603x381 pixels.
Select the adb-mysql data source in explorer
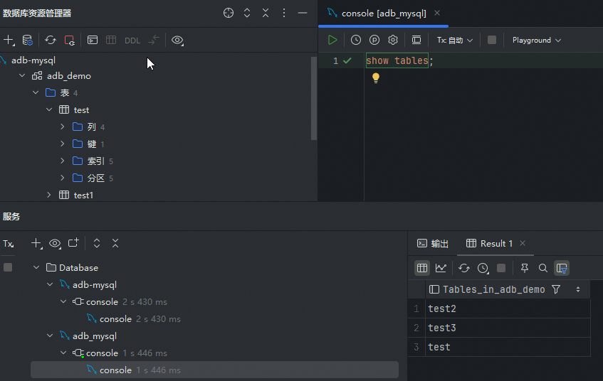pos(33,60)
